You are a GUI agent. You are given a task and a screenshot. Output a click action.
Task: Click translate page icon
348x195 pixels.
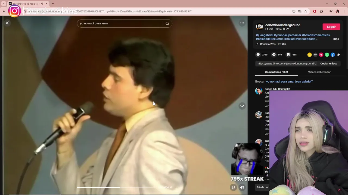click(x=300, y=11)
